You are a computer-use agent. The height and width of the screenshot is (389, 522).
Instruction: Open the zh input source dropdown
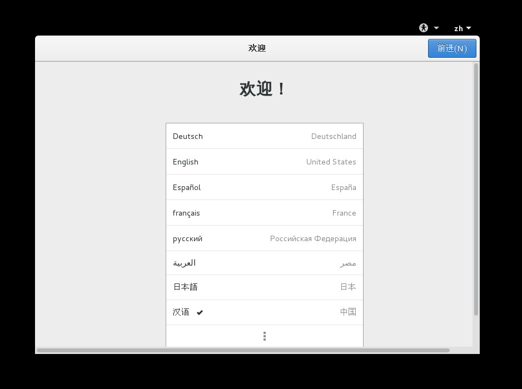[x=462, y=28]
